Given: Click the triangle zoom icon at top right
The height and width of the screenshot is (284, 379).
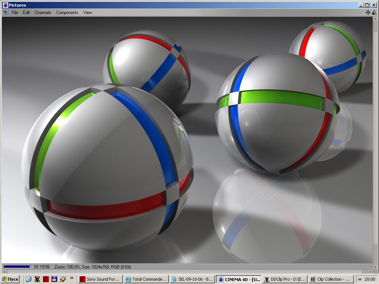Looking at the screenshot, I should pyautogui.click(x=374, y=12).
